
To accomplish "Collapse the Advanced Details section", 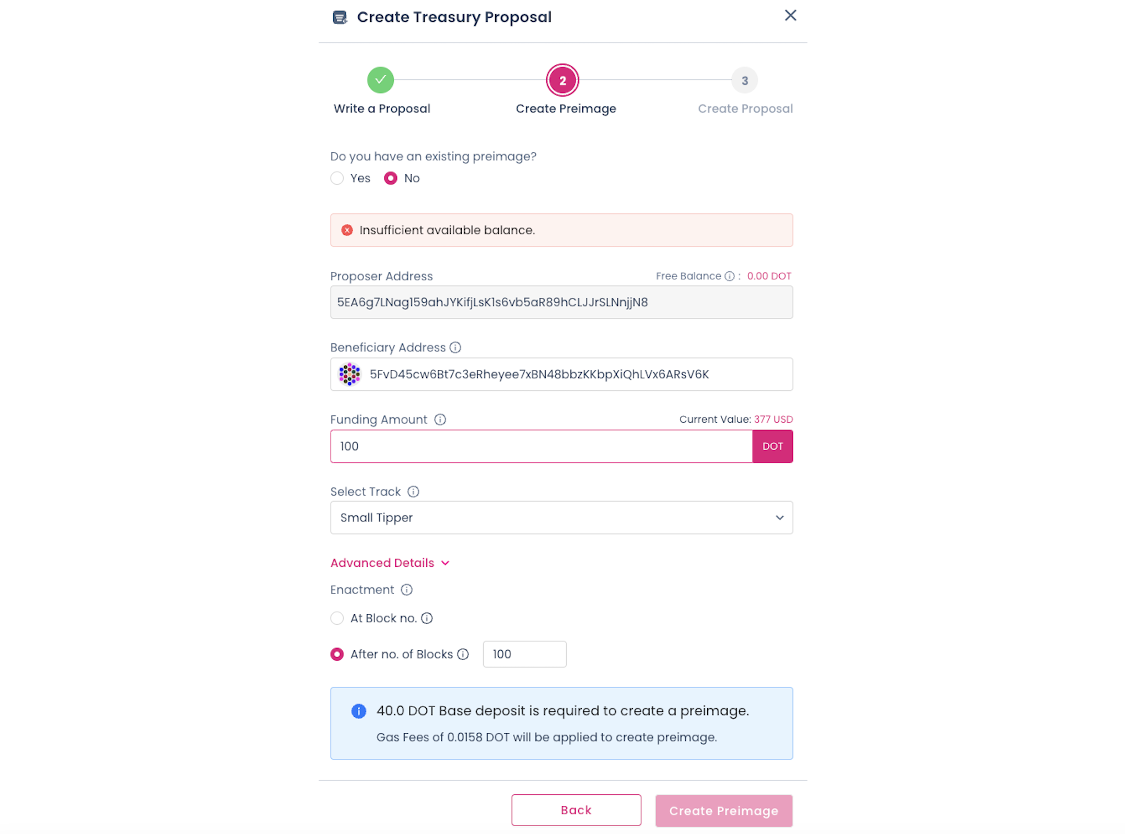I will pyautogui.click(x=390, y=563).
